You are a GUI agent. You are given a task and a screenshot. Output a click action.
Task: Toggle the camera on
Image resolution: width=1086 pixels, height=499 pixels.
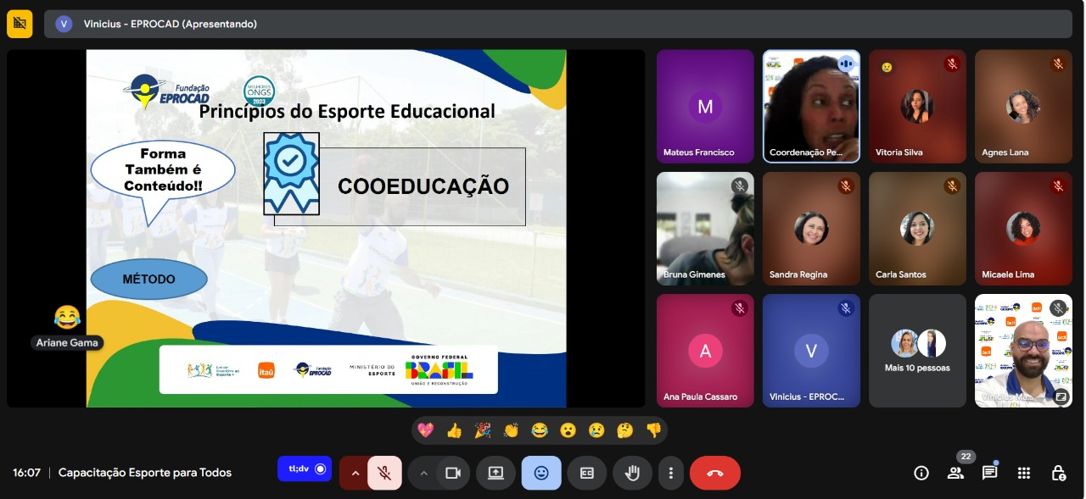pyautogui.click(x=453, y=473)
